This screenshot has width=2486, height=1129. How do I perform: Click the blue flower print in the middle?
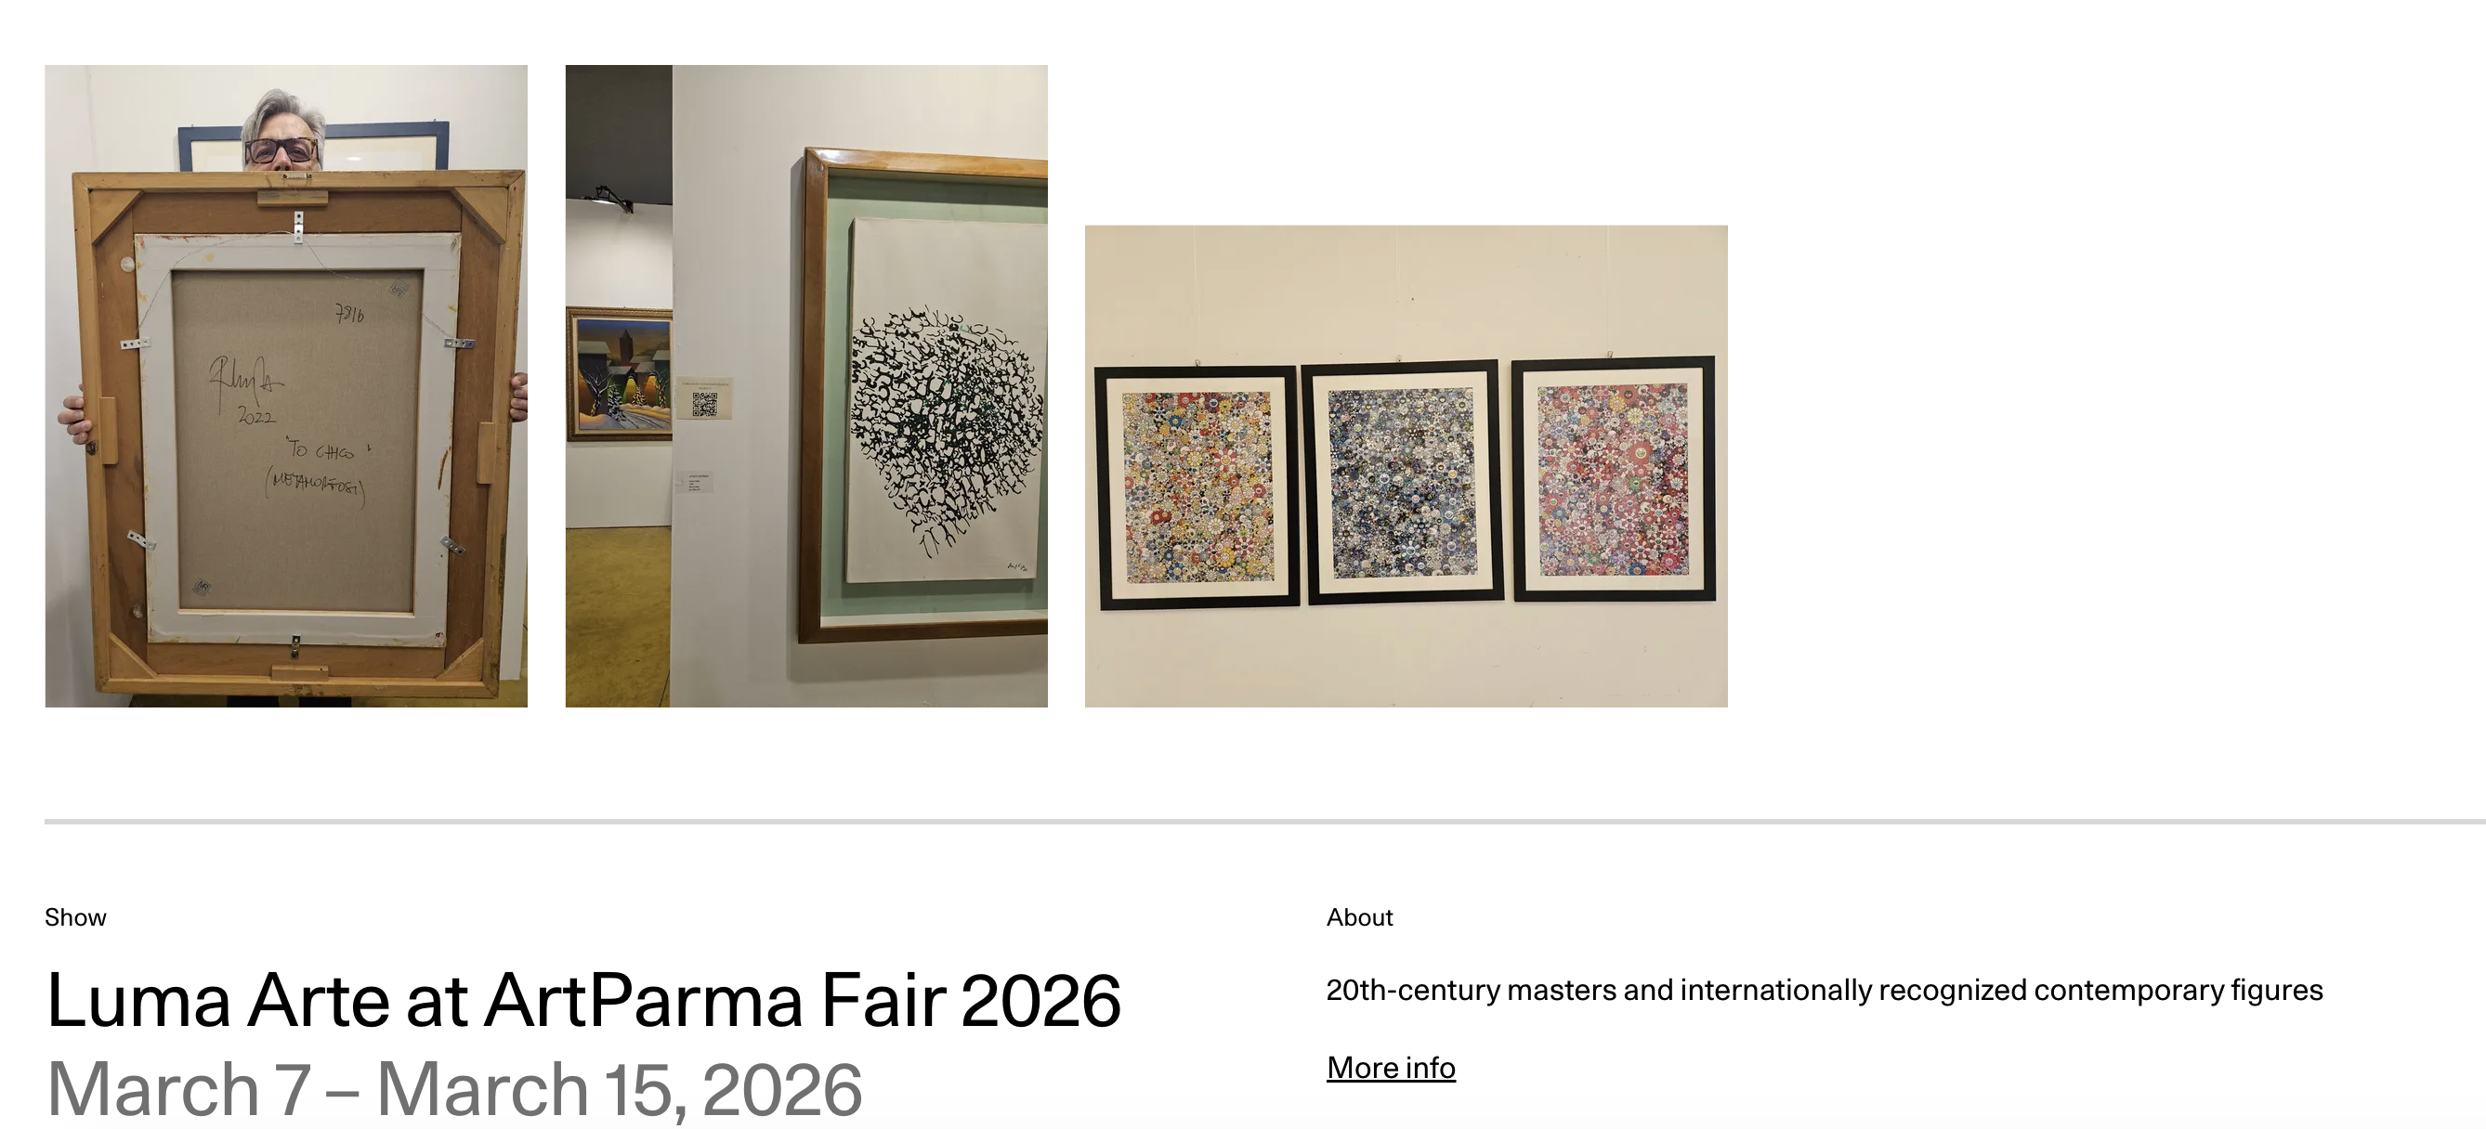[1404, 482]
